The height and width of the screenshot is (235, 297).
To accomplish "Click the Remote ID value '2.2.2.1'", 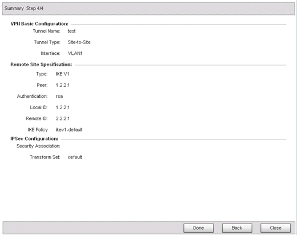I will [63, 118].
